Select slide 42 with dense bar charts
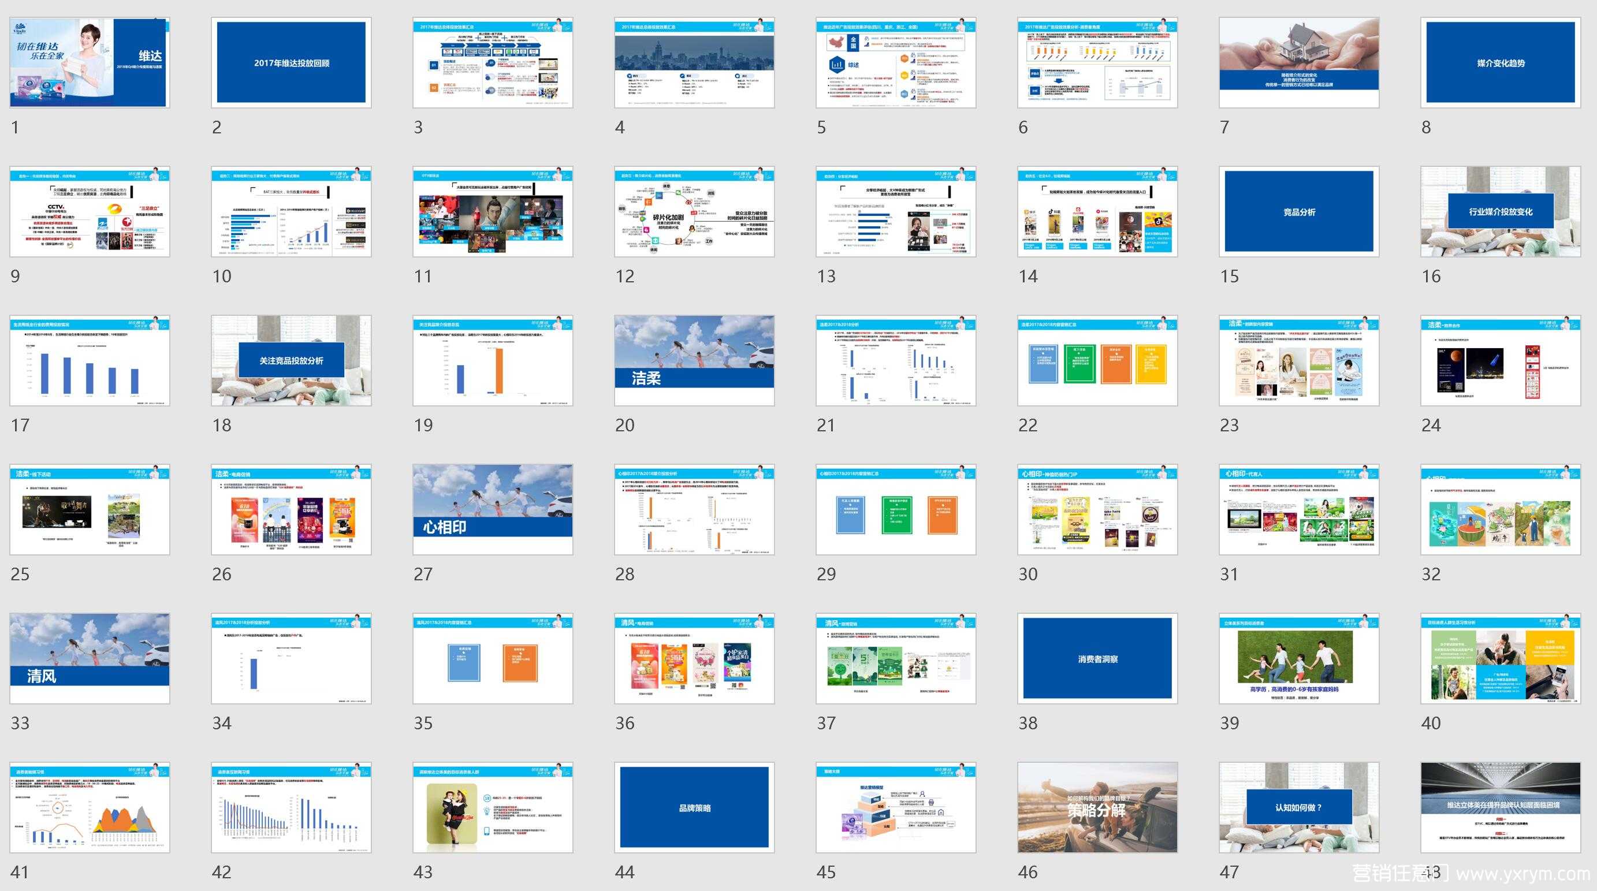This screenshot has width=1597, height=891. point(291,807)
